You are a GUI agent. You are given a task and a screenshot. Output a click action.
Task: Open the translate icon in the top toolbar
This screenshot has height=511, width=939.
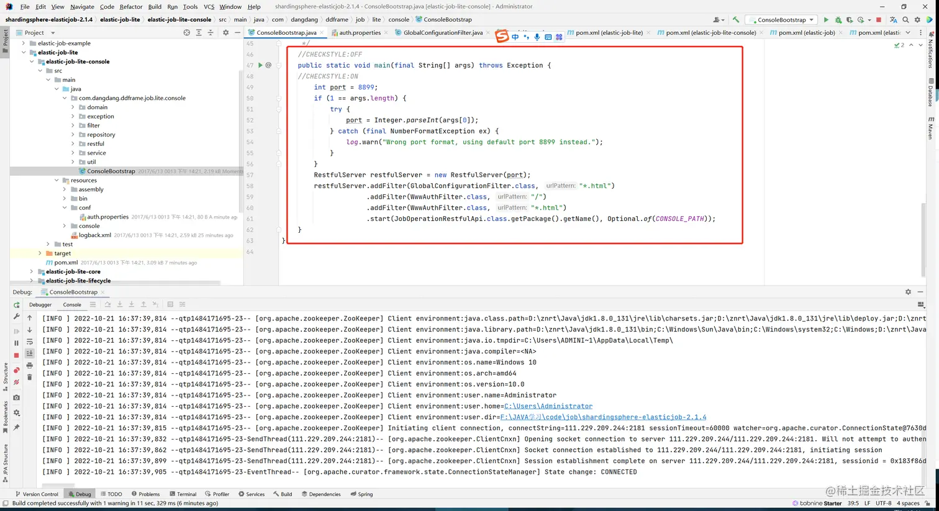[894, 20]
